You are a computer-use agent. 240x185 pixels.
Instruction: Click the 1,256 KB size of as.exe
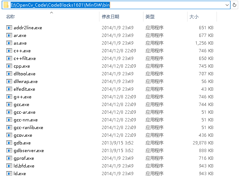204,43
